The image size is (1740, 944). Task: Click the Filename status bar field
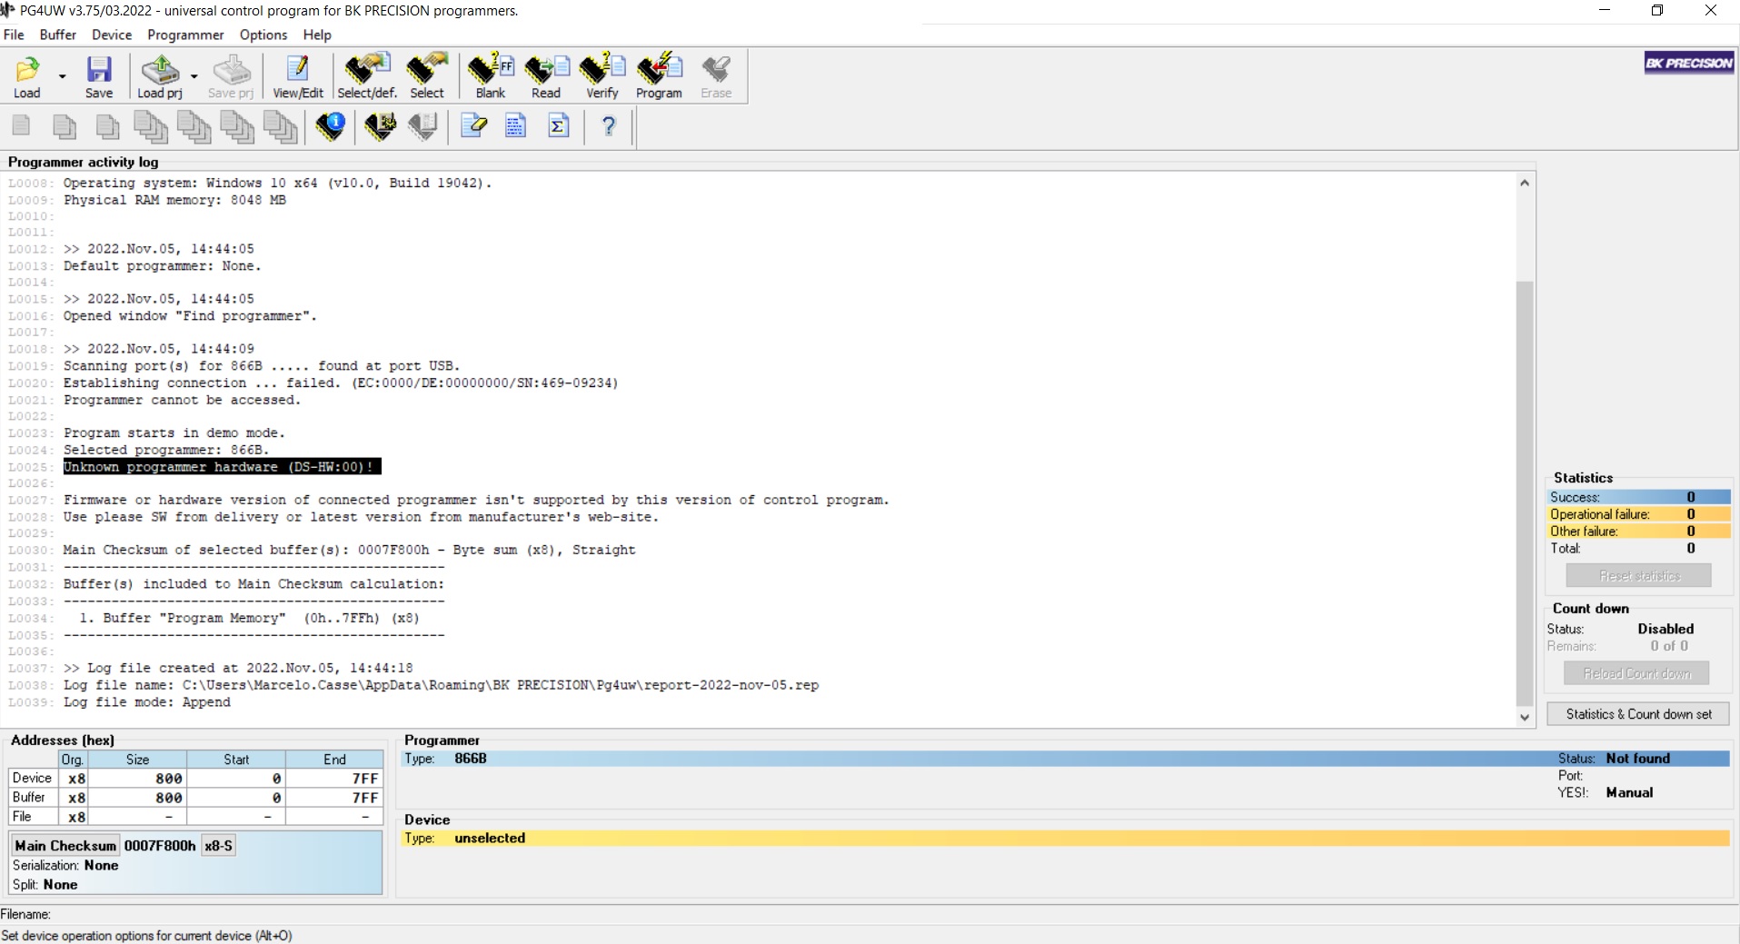click(x=870, y=915)
